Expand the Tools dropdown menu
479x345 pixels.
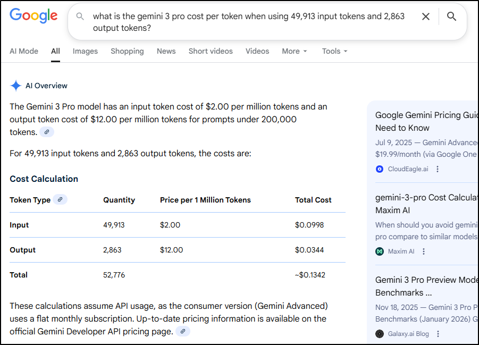click(334, 51)
